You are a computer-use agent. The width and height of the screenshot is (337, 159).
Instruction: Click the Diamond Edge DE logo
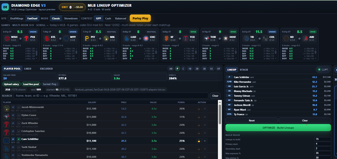tap(5, 7)
